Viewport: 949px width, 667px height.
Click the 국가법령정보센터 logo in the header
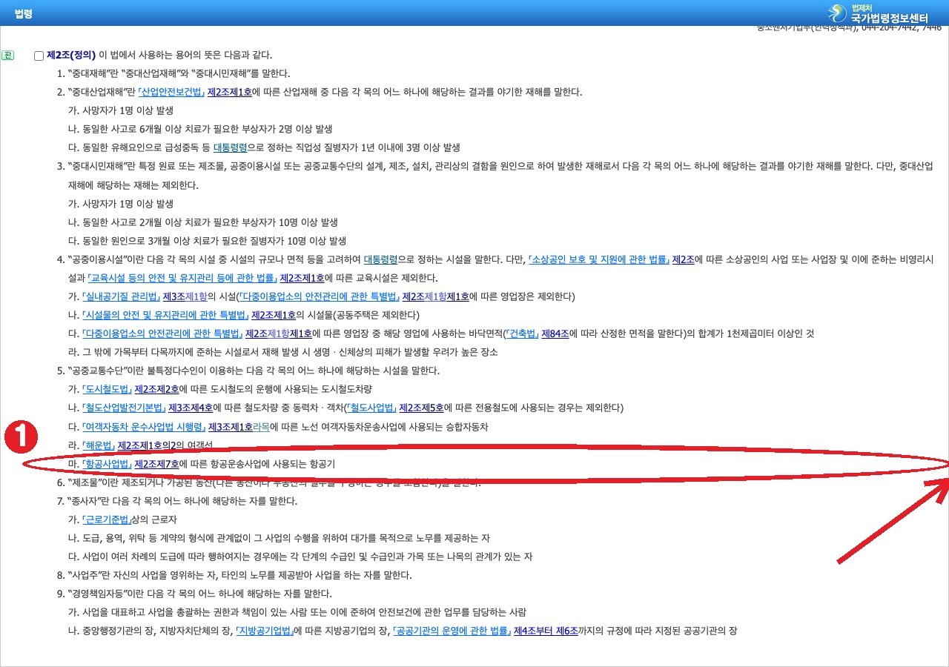pyautogui.click(x=879, y=13)
